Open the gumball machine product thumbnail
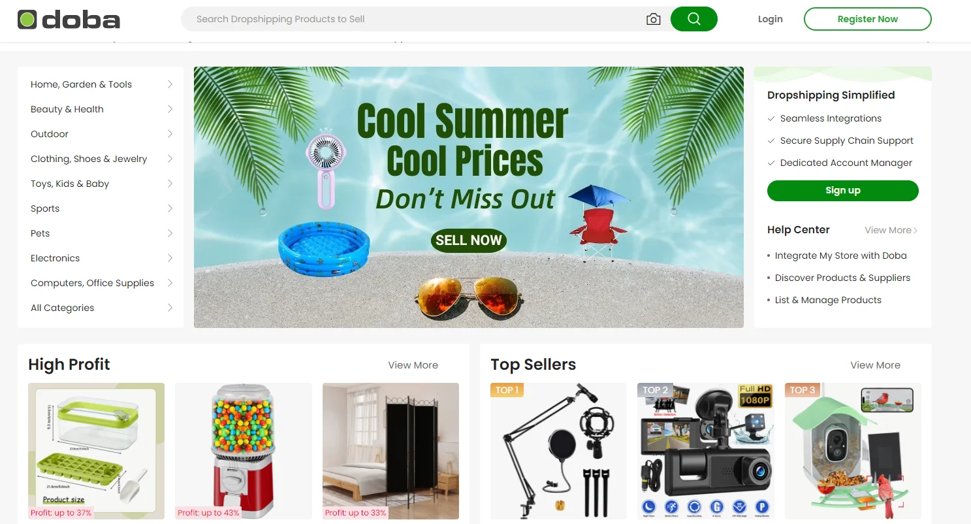 point(244,451)
